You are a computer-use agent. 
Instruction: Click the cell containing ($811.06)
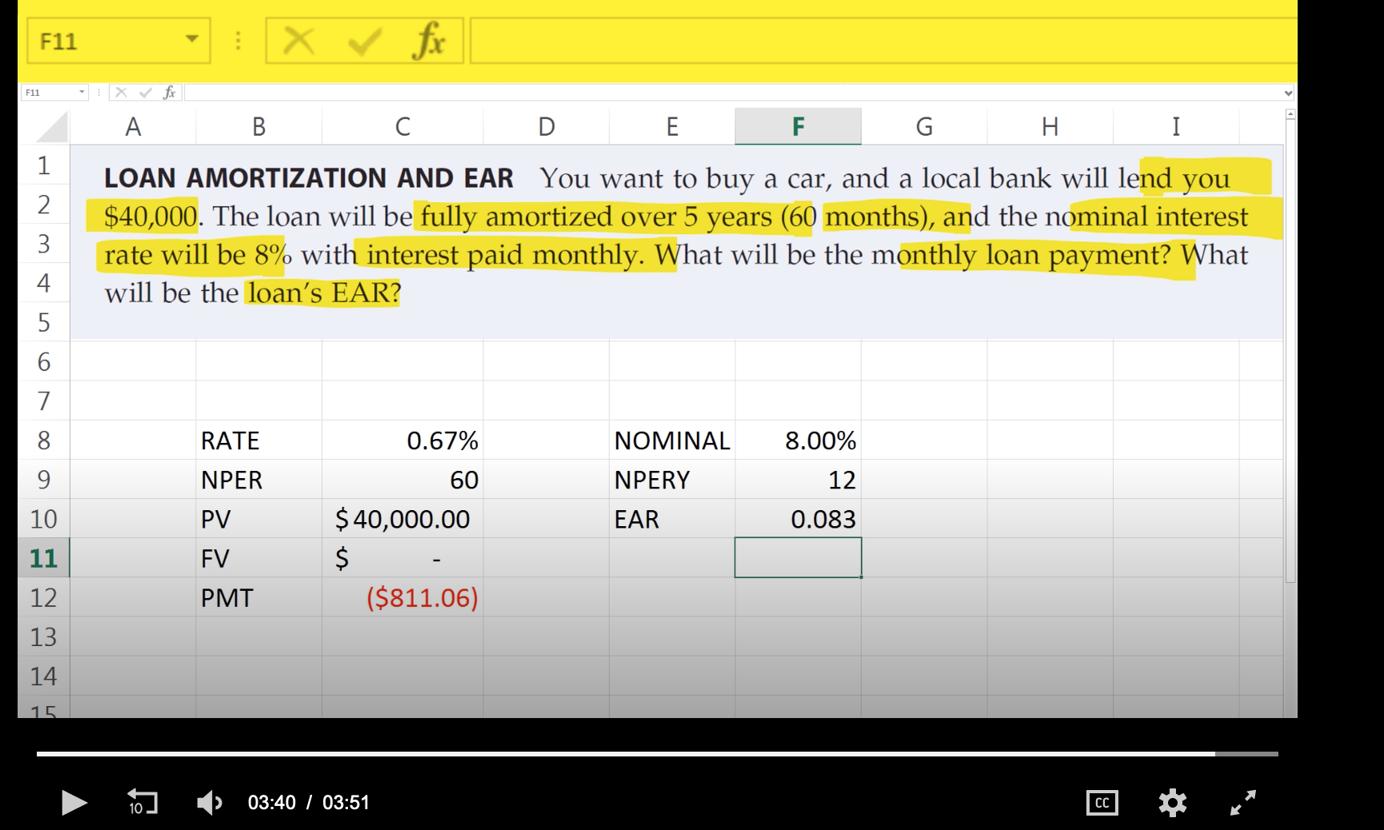(x=422, y=597)
